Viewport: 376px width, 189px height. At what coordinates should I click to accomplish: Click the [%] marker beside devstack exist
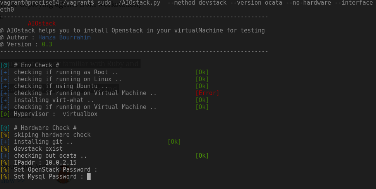[x=5, y=149]
